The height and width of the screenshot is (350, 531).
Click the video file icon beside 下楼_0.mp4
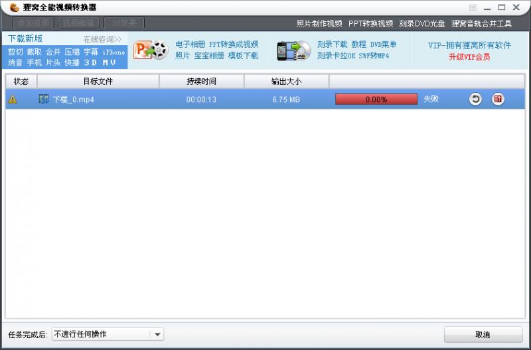coord(44,99)
